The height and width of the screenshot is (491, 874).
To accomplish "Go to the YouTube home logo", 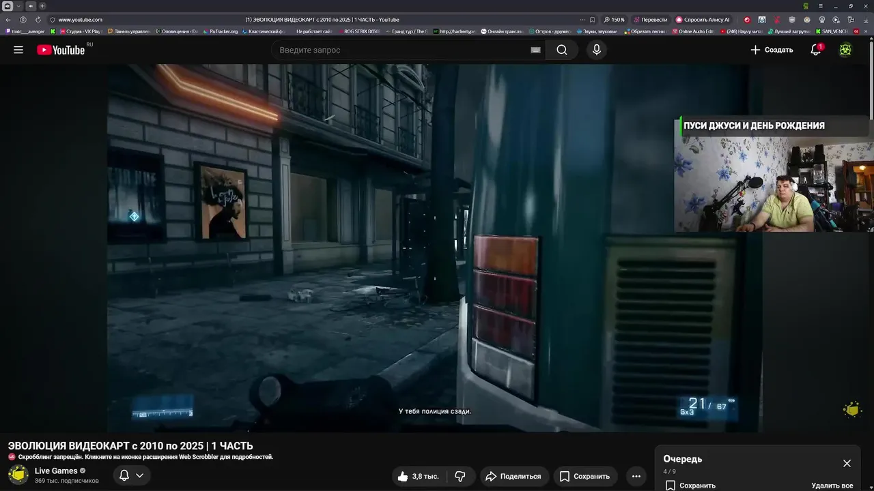I will (x=61, y=50).
